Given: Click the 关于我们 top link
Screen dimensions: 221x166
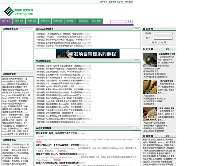Looking at the screenshot, I should (x=121, y=2).
